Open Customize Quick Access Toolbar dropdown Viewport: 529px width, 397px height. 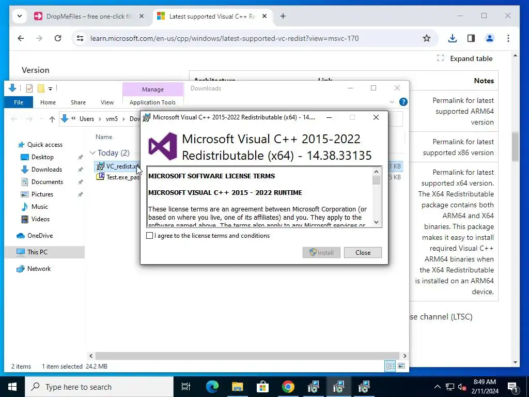pos(50,89)
